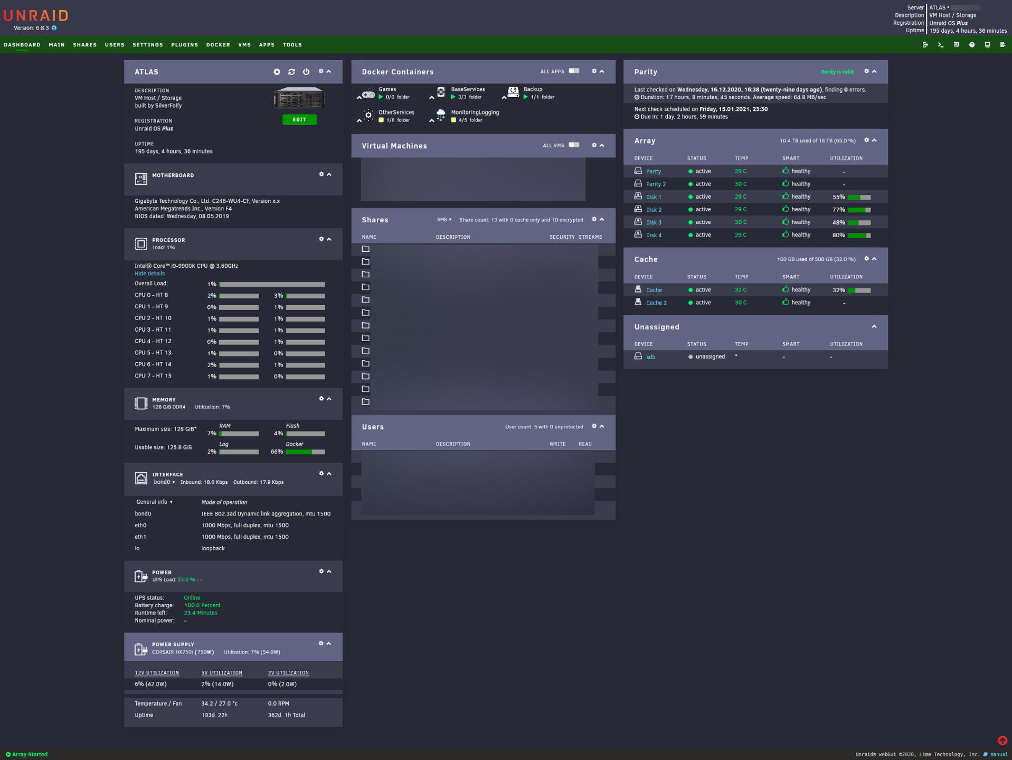Screen dimensions: 1012x760
Task: Toggle the ALL APPS switch in Docker Containers
Action: (x=574, y=71)
